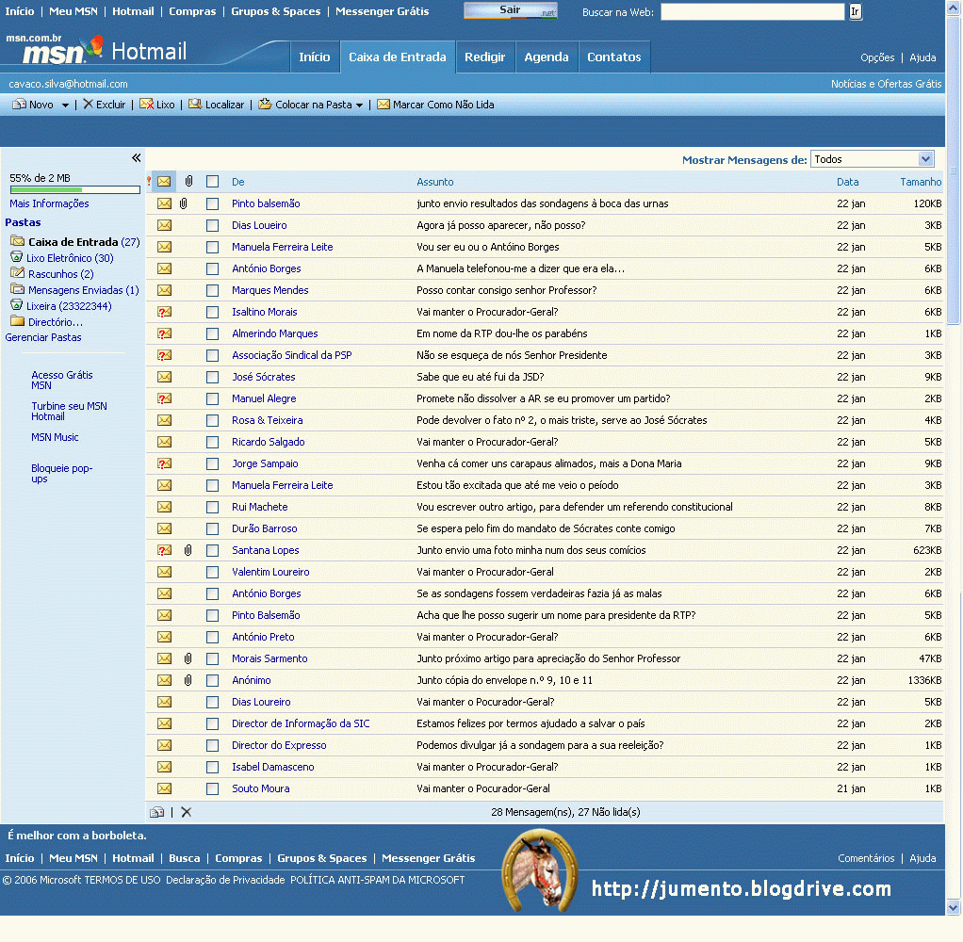Image resolution: width=963 pixels, height=942 pixels.
Task: Tick the checkbox for José Sócrates message
Action: point(213,377)
